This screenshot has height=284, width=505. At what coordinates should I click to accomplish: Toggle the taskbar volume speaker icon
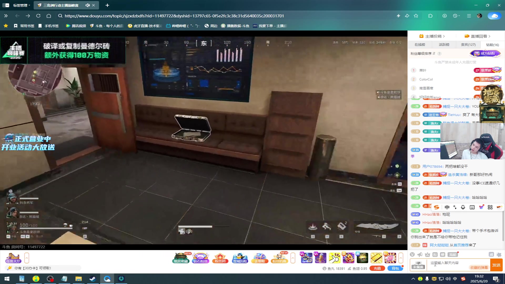click(448, 279)
